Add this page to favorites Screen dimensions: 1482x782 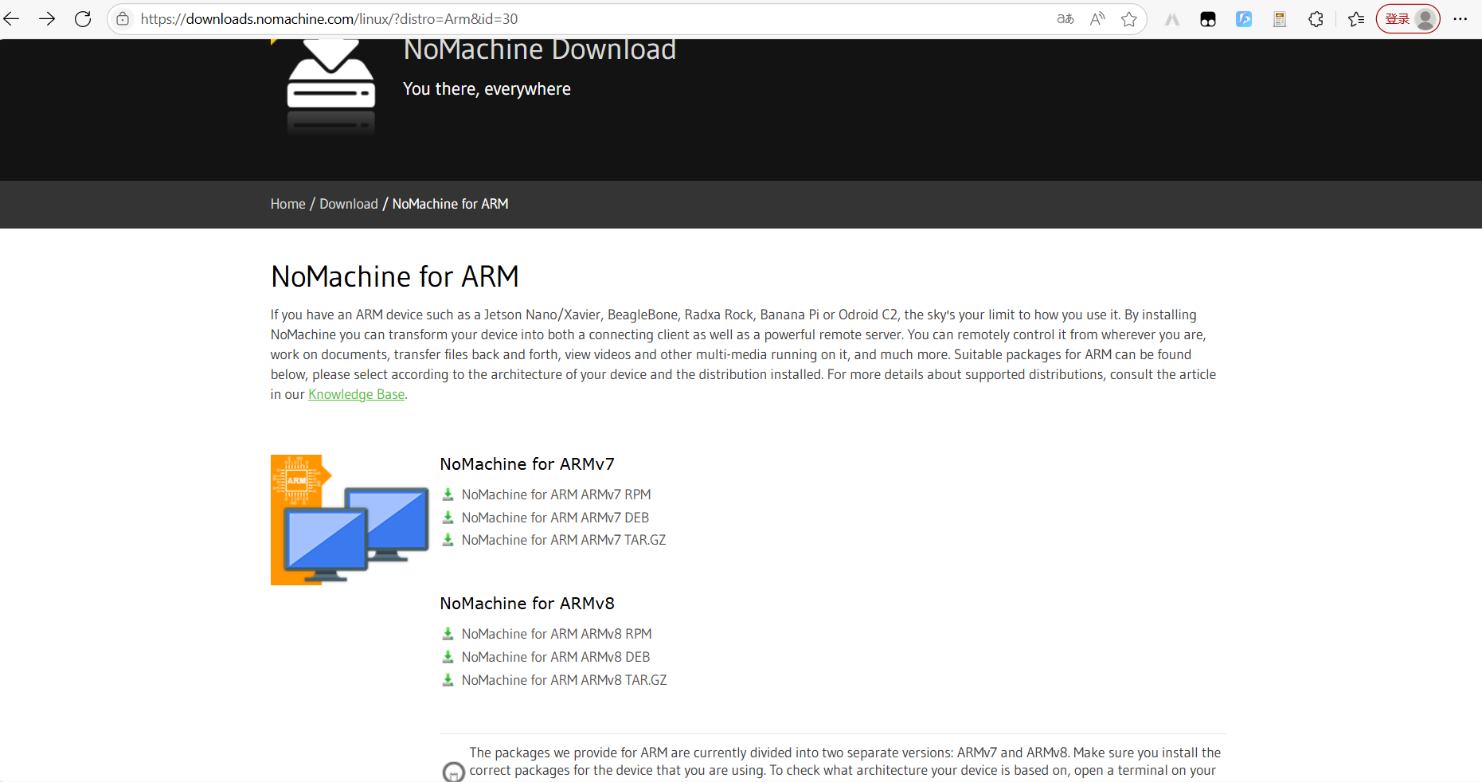1129,19
